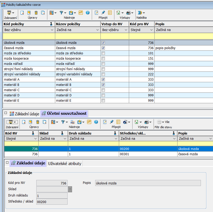Open Kód pro NV filter dropdown Stejné
Viewport: 213px width, 212px height.
[142, 30]
